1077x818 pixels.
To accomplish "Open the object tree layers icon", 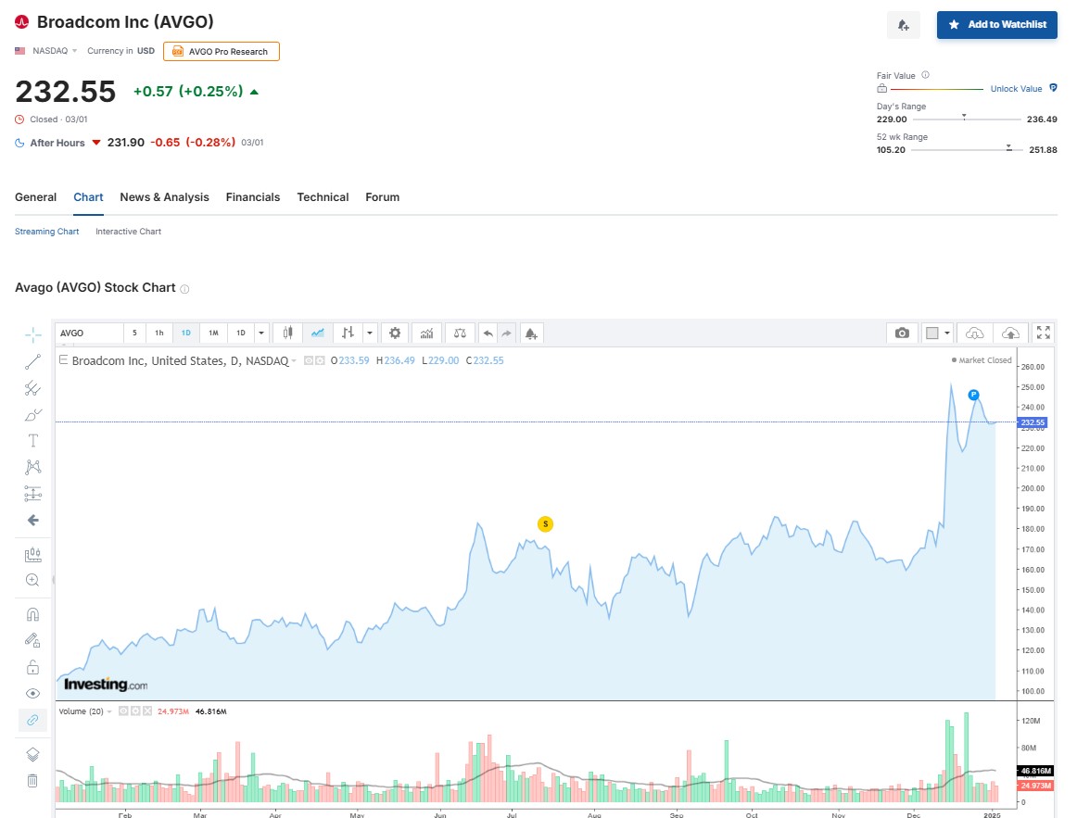I will point(33,754).
